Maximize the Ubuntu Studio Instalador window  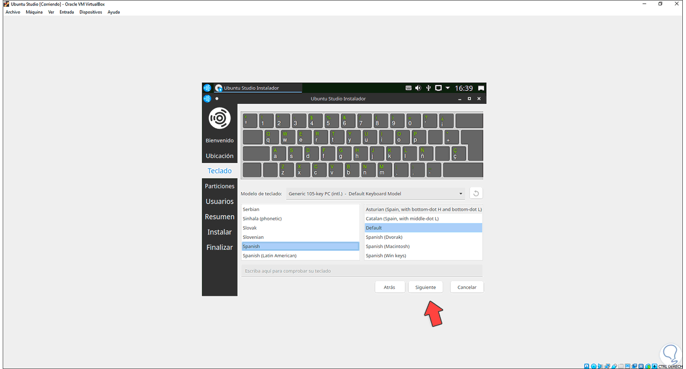pos(469,98)
